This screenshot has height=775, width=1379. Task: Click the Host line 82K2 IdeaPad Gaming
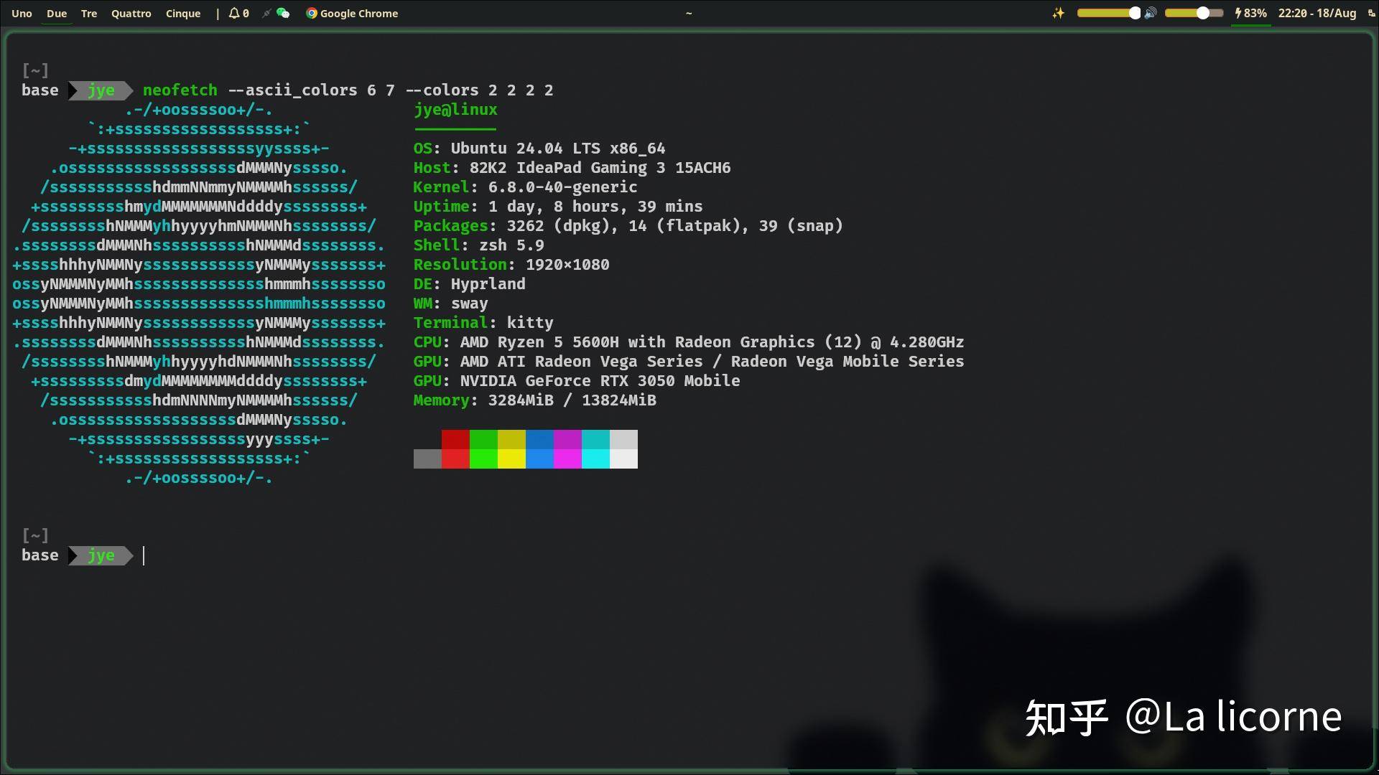click(572, 168)
